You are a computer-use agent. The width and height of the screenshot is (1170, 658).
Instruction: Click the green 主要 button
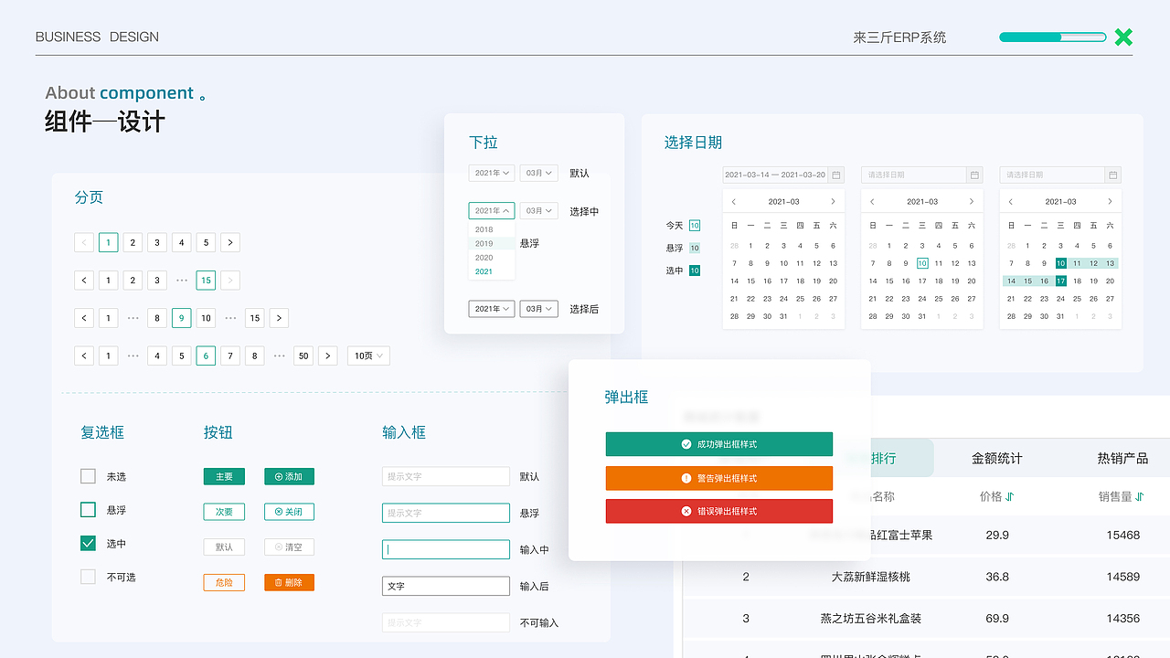(x=224, y=476)
